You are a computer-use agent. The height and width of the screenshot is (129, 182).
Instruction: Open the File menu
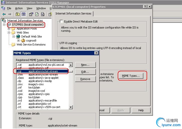click(9, 8)
